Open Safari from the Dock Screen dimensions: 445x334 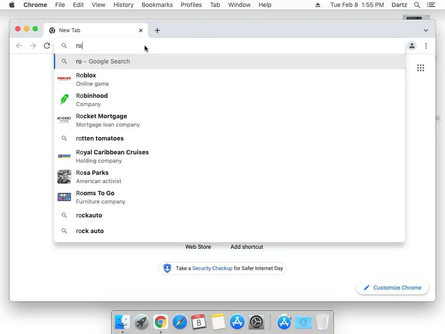[x=179, y=322]
